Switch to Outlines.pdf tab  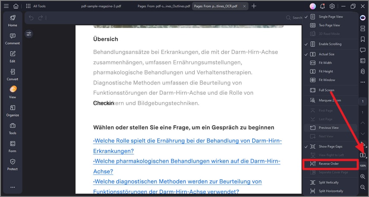(x=164, y=6)
